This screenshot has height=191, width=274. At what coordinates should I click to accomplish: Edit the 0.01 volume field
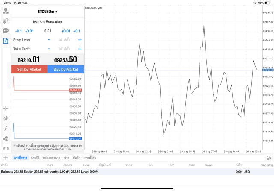pos(48,31)
